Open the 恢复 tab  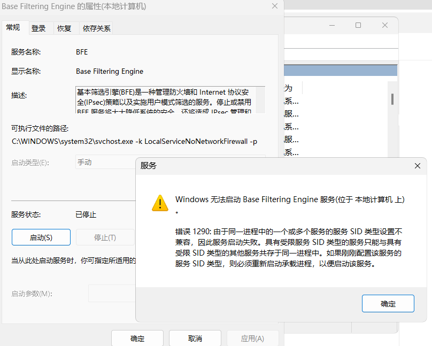(x=64, y=28)
